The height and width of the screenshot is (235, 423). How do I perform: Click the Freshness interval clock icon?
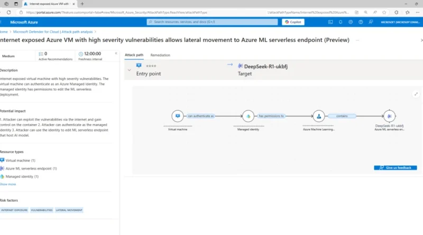[x=81, y=54]
